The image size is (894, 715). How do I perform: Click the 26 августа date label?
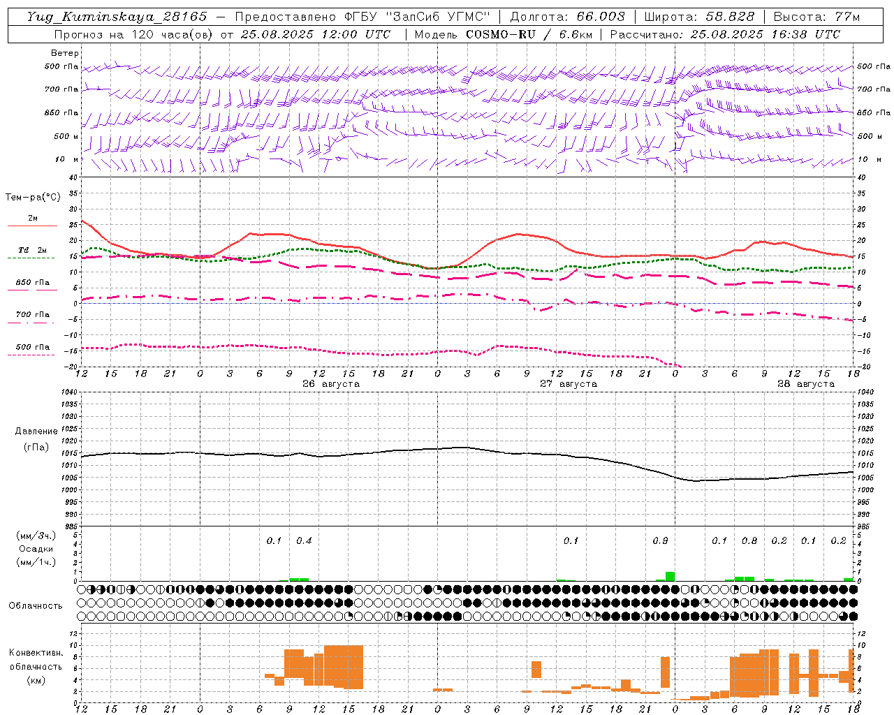pyautogui.click(x=331, y=384)
